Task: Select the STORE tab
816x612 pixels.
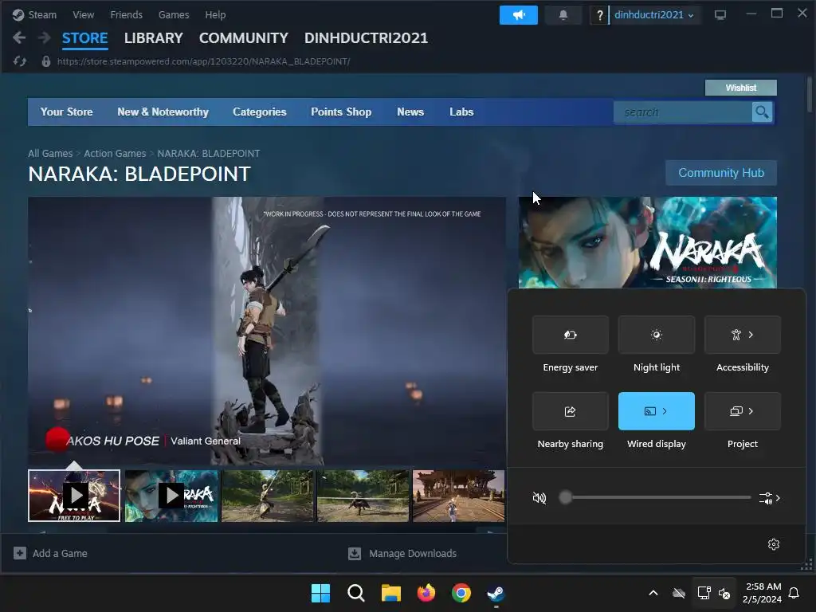Action: pyautogui.click(x=84, y=38)
